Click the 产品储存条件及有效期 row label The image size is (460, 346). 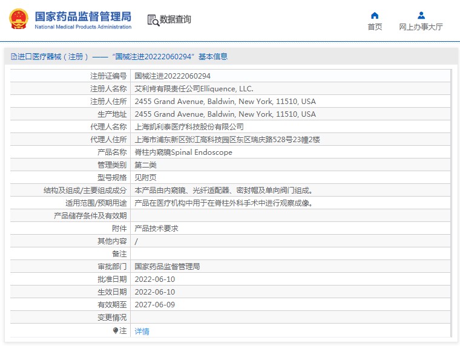point(90,216)
